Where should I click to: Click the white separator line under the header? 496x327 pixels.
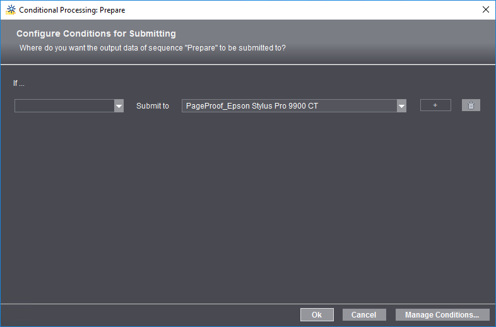coord(247,64)
